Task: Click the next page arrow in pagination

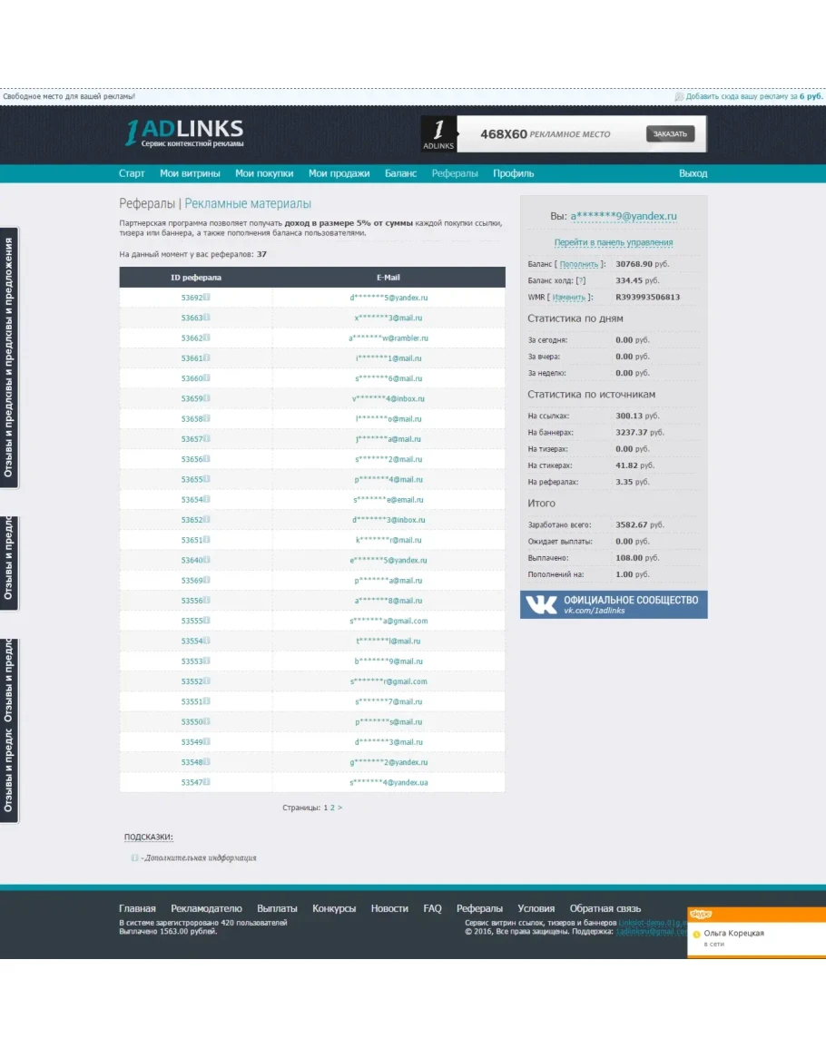Action: pyautogui.click(x=340, y=807)
